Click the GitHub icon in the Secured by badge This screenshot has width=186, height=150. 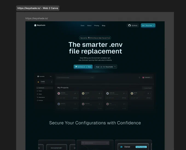tap(89, 38)
